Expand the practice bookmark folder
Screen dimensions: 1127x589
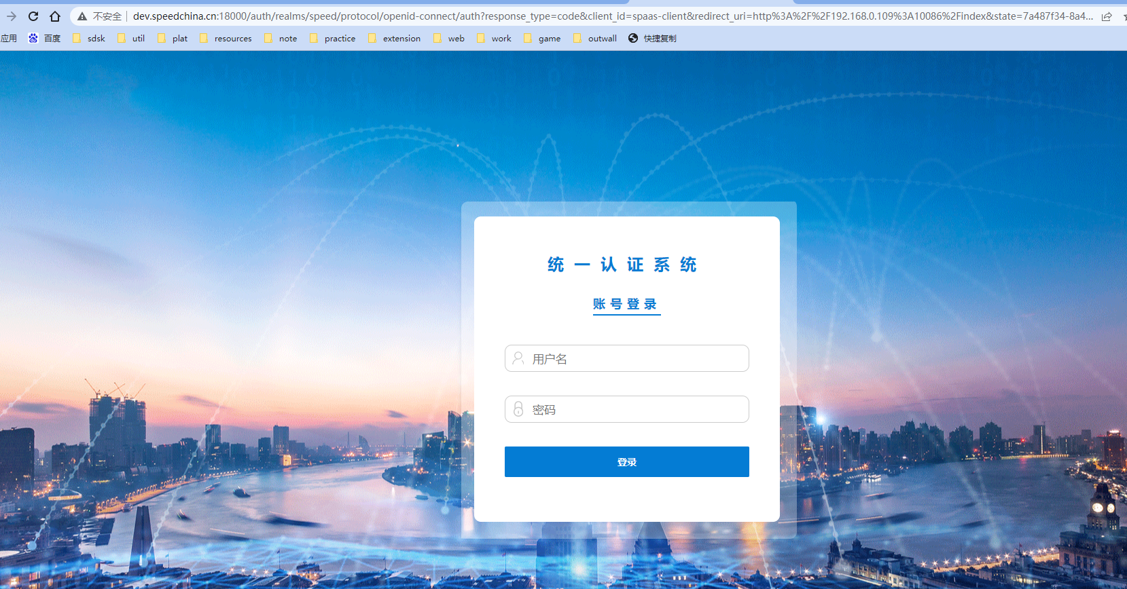click(x=333, y=39)
